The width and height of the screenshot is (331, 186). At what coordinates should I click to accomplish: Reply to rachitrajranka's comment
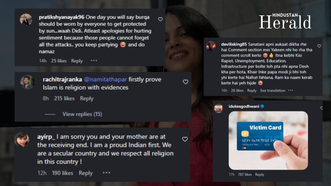click(x=87, y=98)
